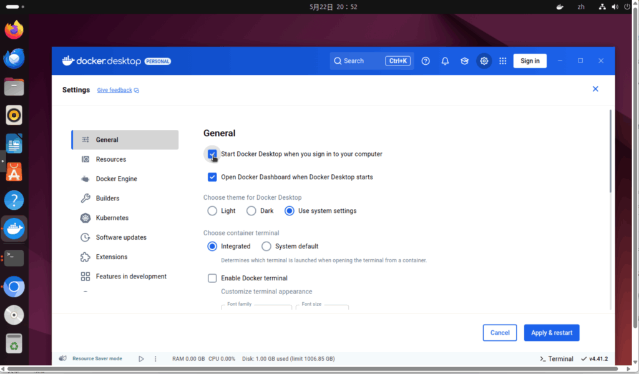Open the zh input language menu
The height and width of the screenshot is (374, 639).
(581, 6)
